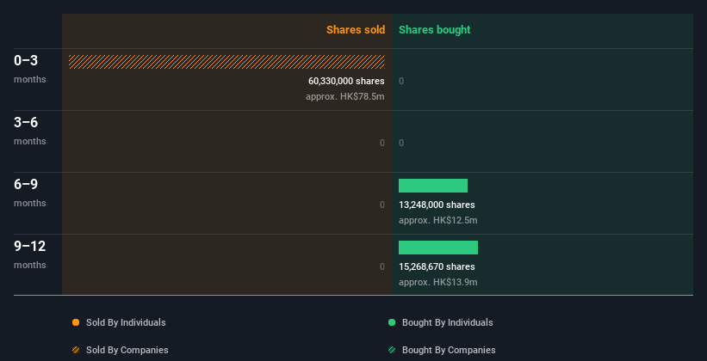This screenshot has height=361, width=707.
Task: Click the hatched Bought By Companies legend icon
Action: [392, 350]
